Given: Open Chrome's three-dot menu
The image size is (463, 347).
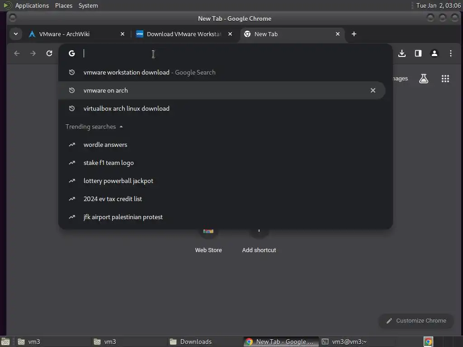Looking at the screenshot, I should pyautogui.click(x=451, y=53).
